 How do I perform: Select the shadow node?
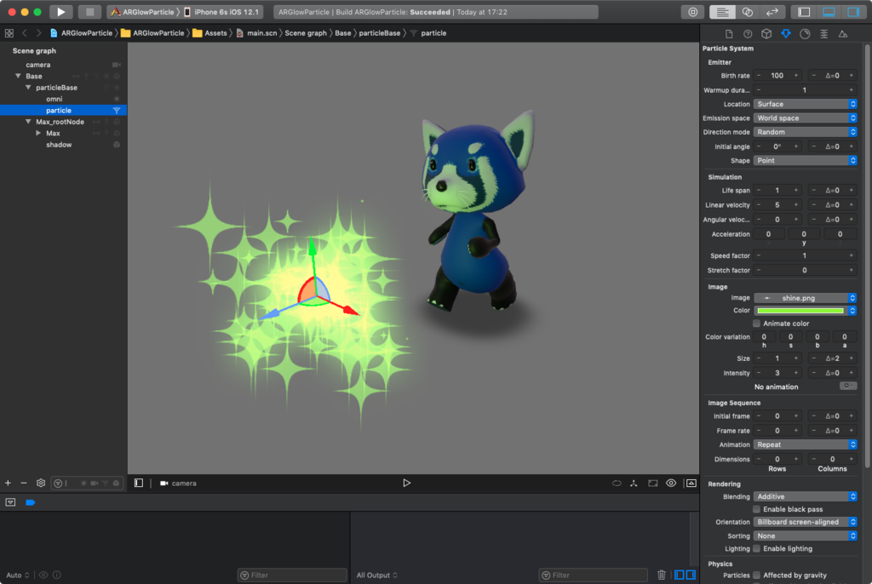pyautogui.click(x=59, y=145)
